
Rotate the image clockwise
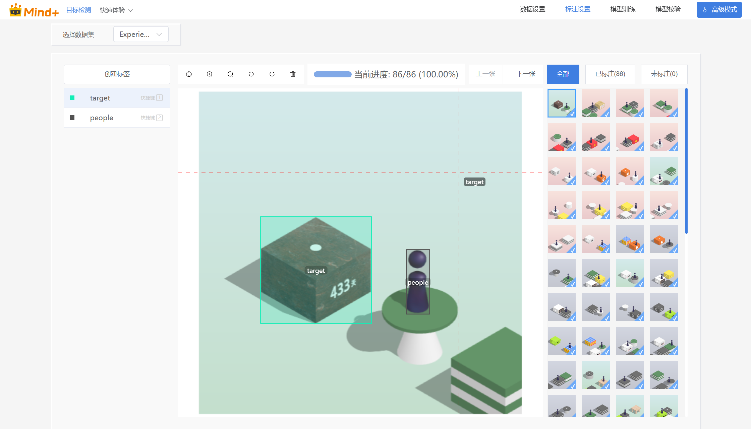pos(272,74)
